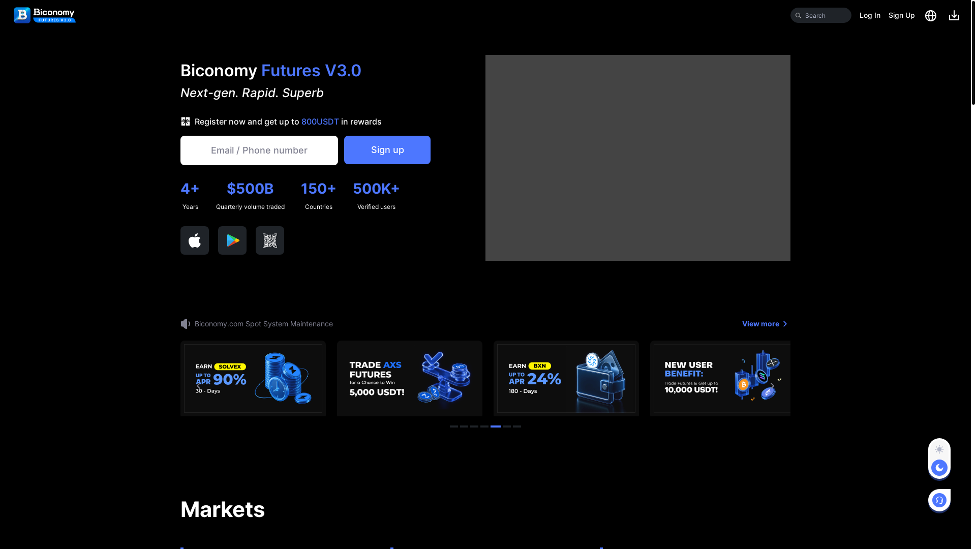The image size is (976, 549).
Task: Open Log In in the header
Action: pyautogui.click(x=870, y=15)
